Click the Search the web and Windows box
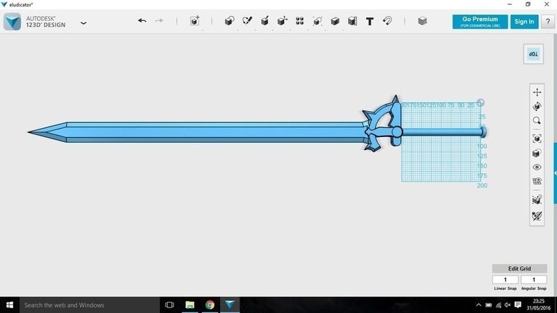Viewport: 557px width, 313px height. point(90,305)
